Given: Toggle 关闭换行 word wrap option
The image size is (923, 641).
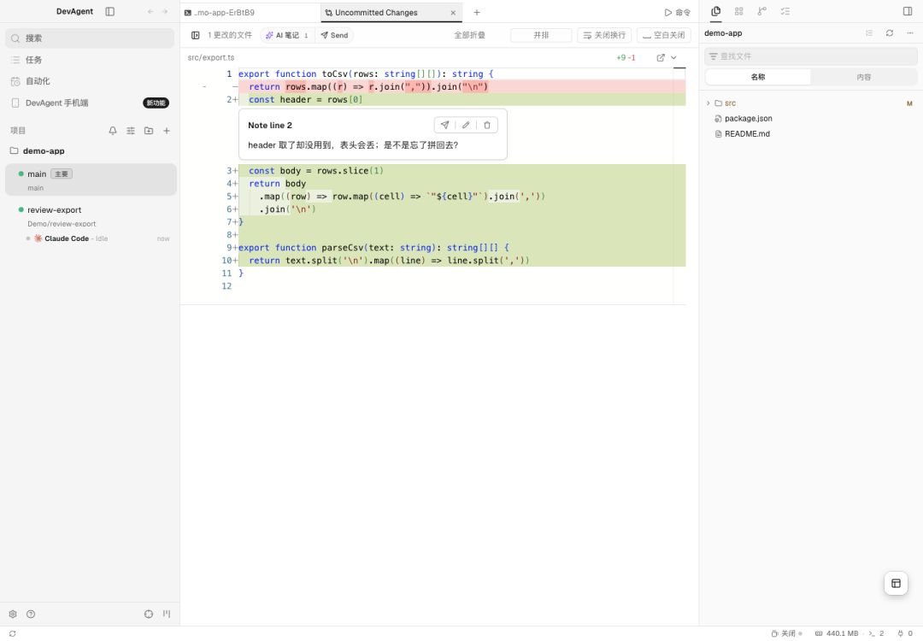Looking at the screenshot, I should (604, 35).
